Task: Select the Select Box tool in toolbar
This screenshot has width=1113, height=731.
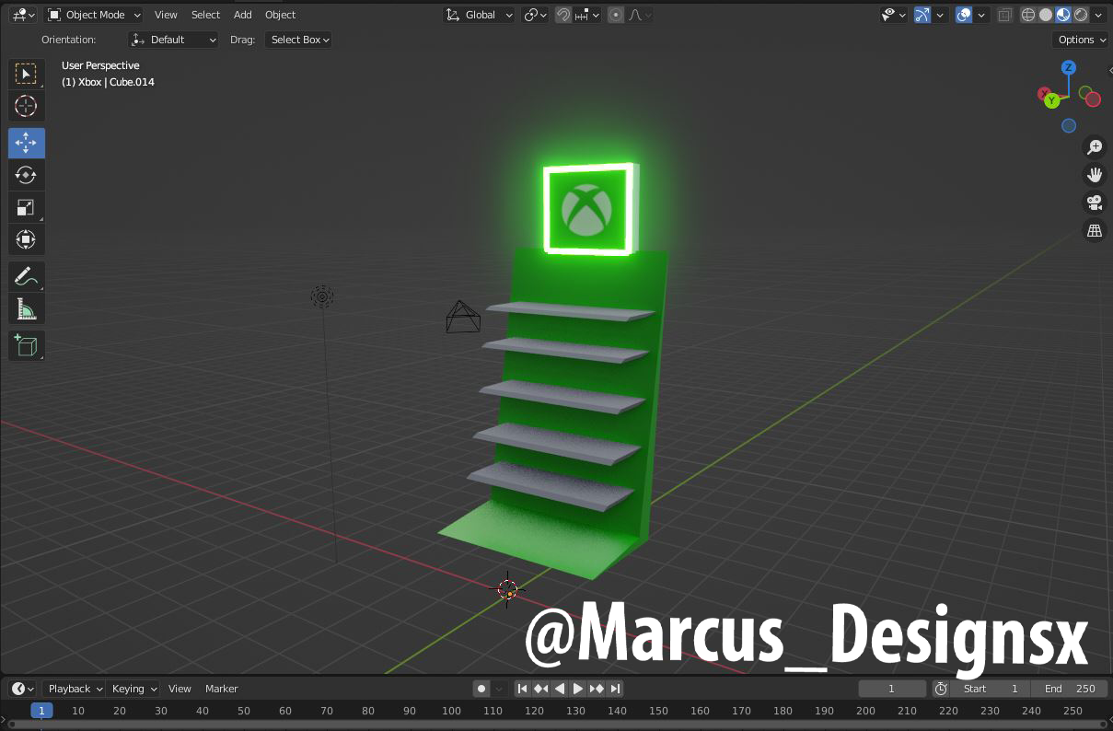Action: point(26,74)
